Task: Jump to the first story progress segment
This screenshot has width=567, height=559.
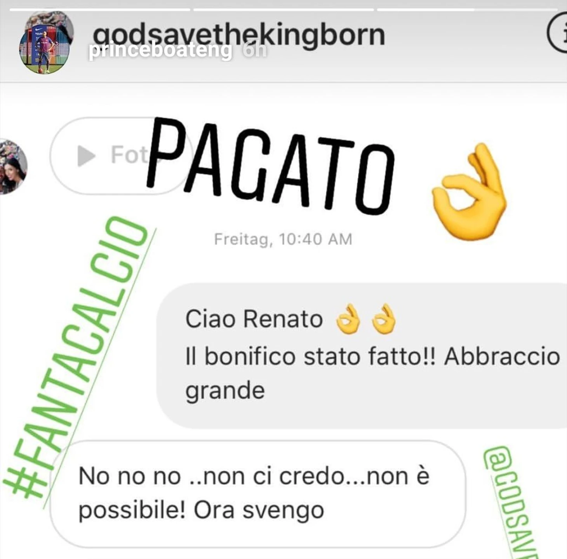Action: 100,9
